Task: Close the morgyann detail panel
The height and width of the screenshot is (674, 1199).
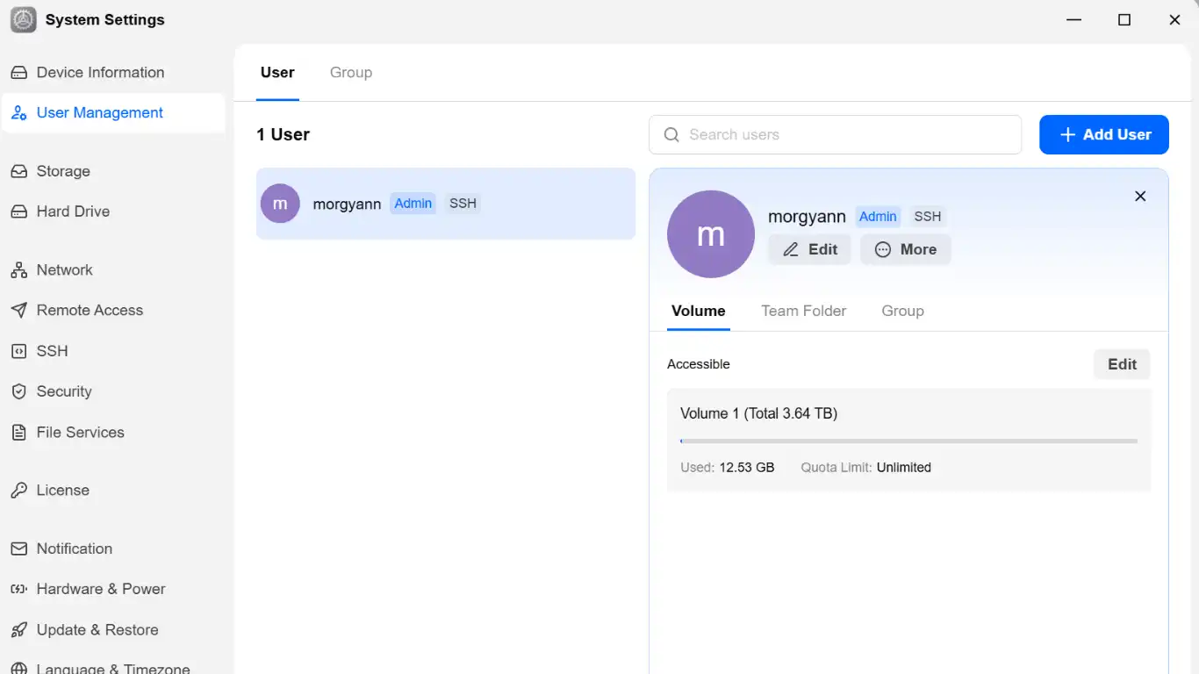Action: coord(1140,197)
